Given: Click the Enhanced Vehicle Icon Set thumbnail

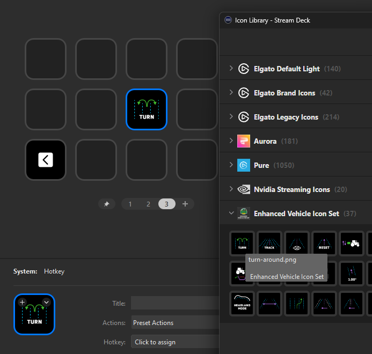Looking at the screenshot, I should coord(244,213).
